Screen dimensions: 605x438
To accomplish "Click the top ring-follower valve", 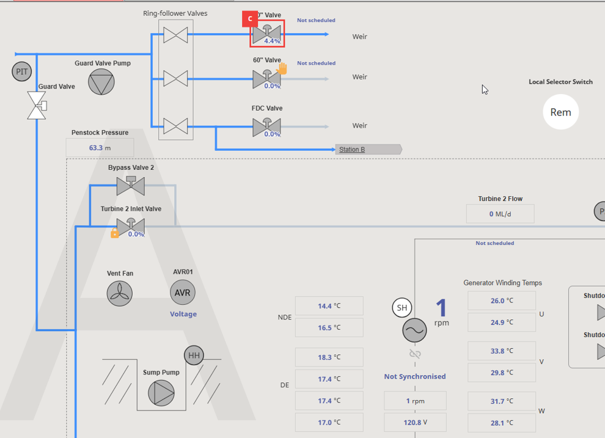I will pyautogui.click(x=175, y=35).
